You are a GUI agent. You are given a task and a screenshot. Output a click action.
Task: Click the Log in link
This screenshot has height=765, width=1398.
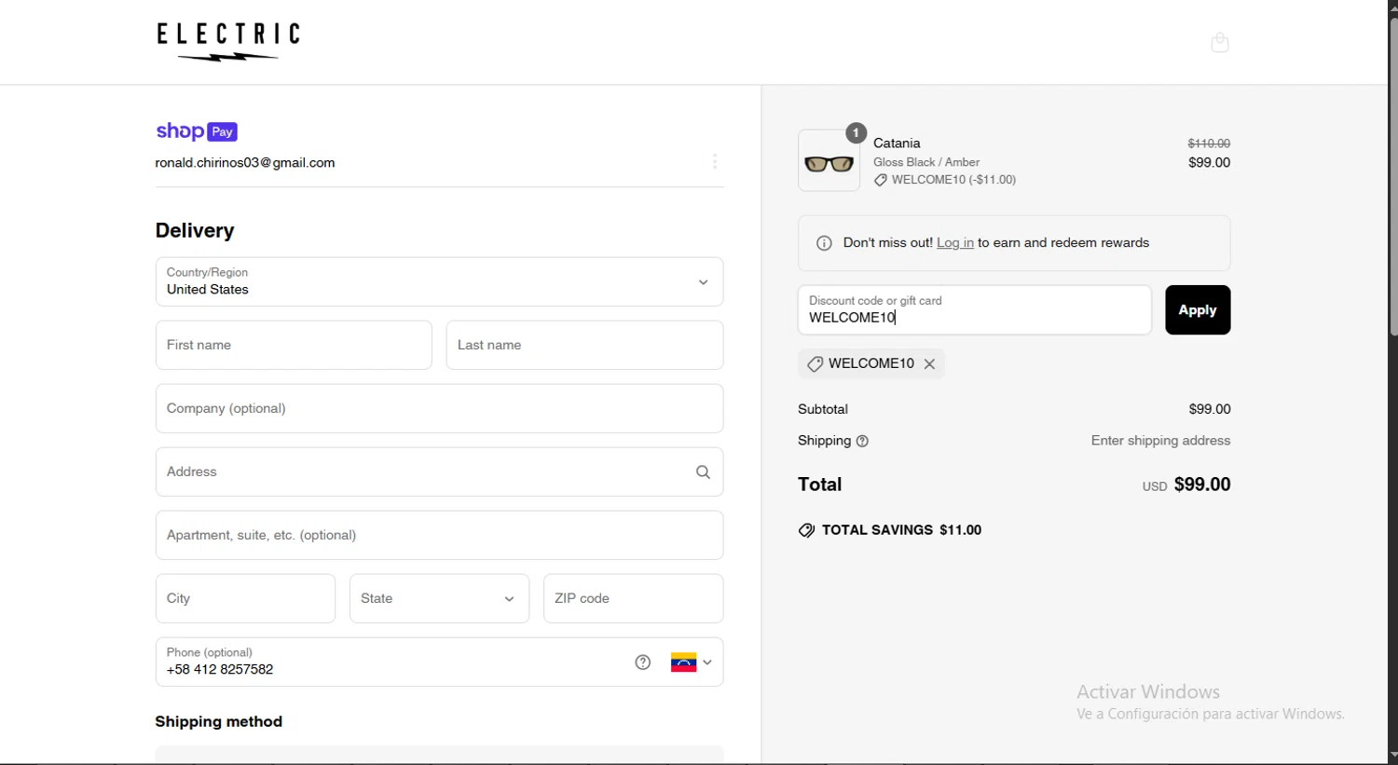[x=955, y=243]
